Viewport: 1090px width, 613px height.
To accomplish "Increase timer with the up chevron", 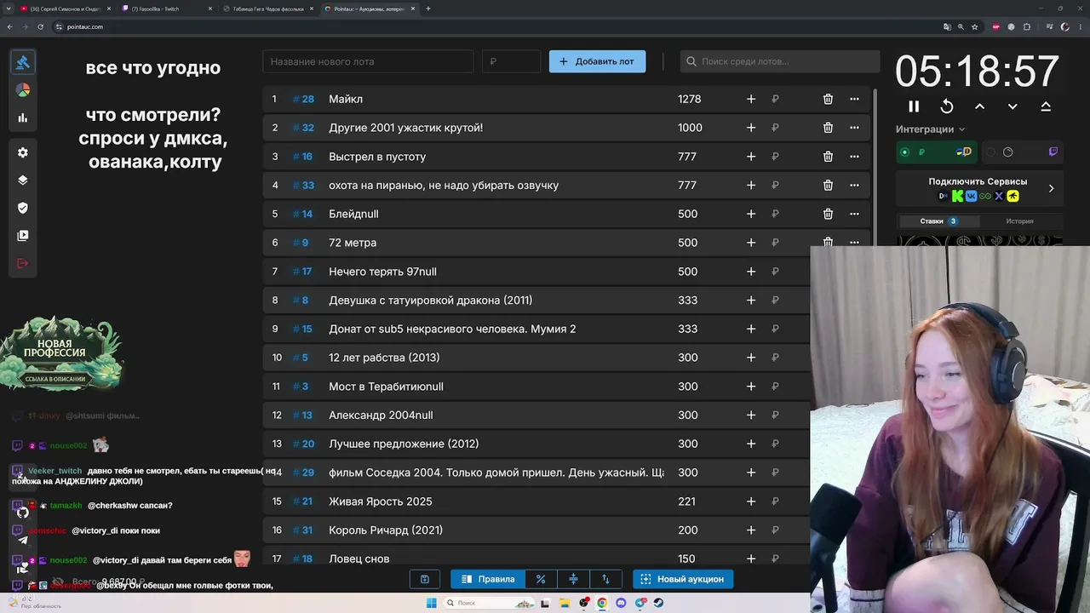I will point(979,106).
